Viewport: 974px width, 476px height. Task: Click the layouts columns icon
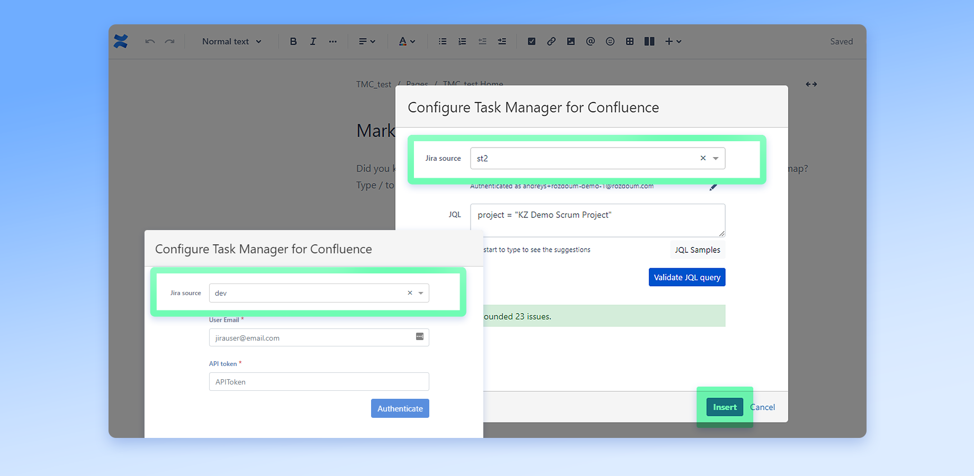click(650, 41)
